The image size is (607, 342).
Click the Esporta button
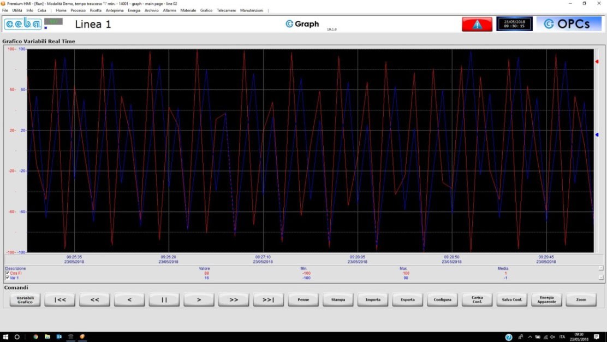coord(408,300)
